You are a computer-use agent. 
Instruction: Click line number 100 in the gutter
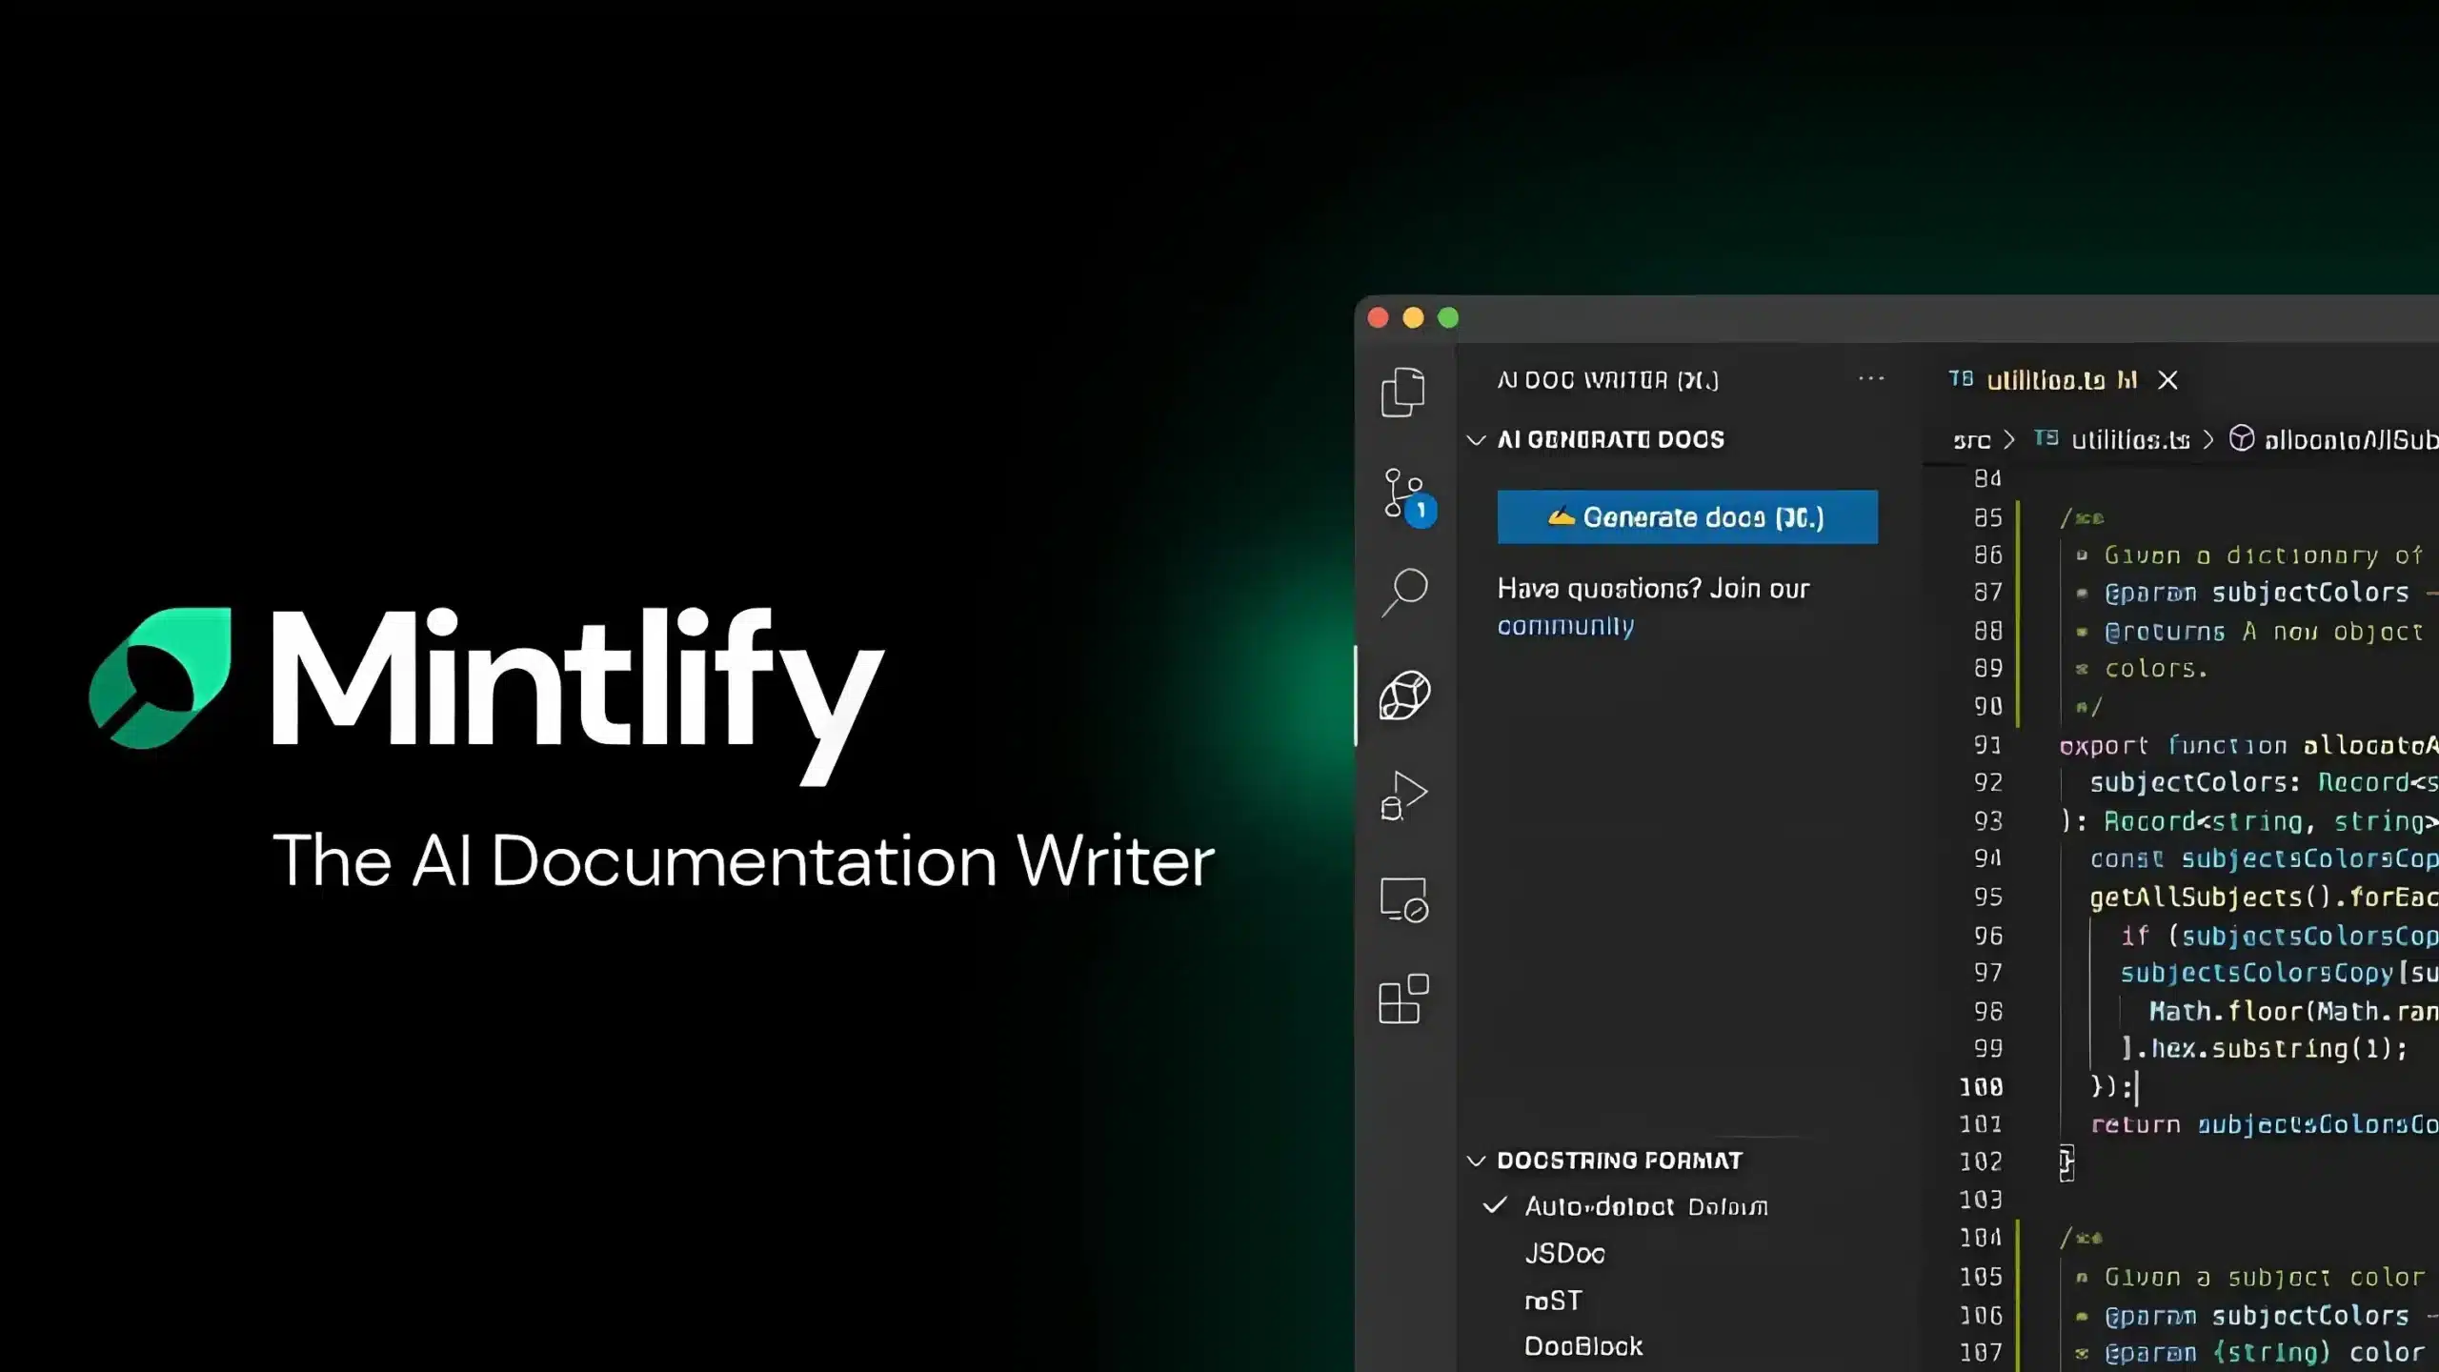[1981, 1086]
